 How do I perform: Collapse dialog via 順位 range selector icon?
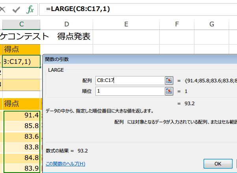tap(169, 91)
